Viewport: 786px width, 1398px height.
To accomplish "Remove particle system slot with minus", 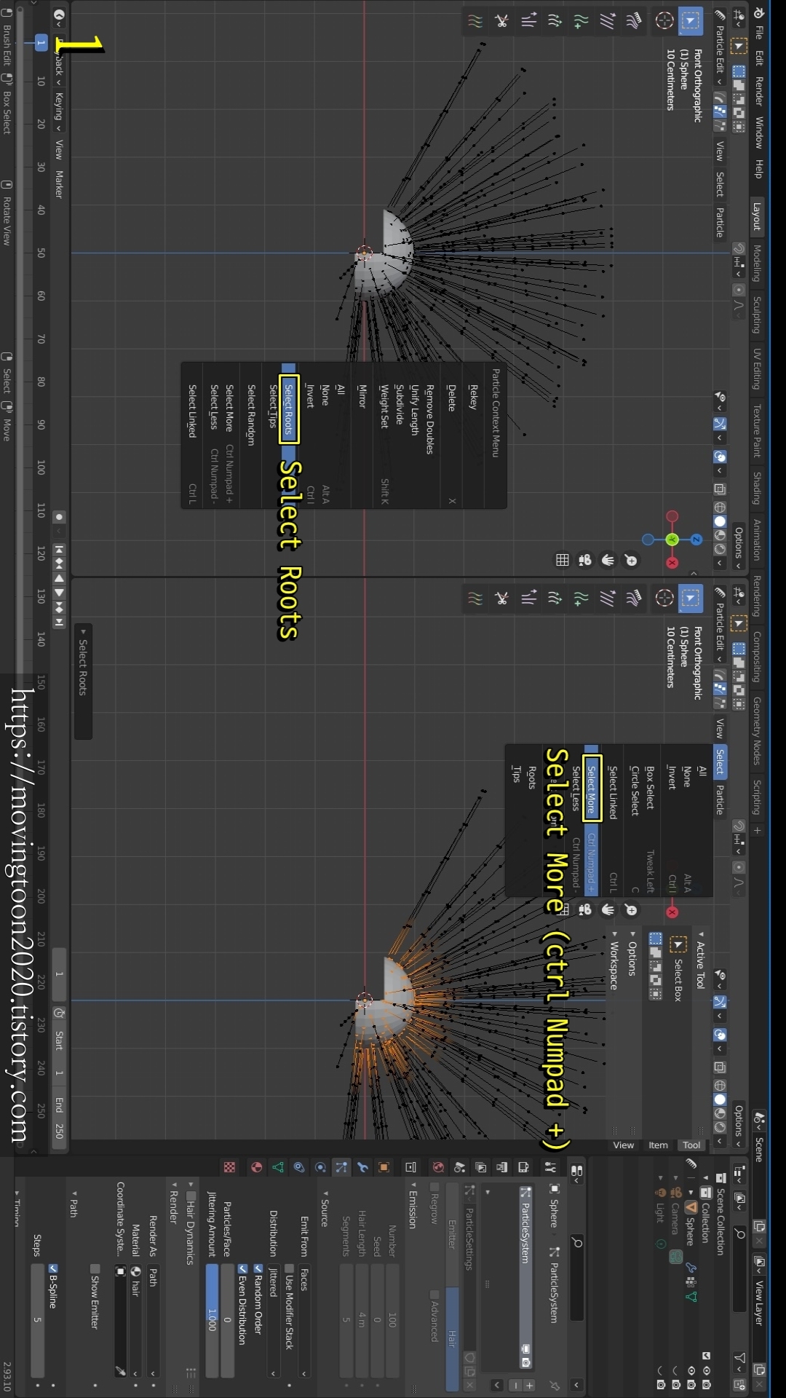I will point(516,1386).
